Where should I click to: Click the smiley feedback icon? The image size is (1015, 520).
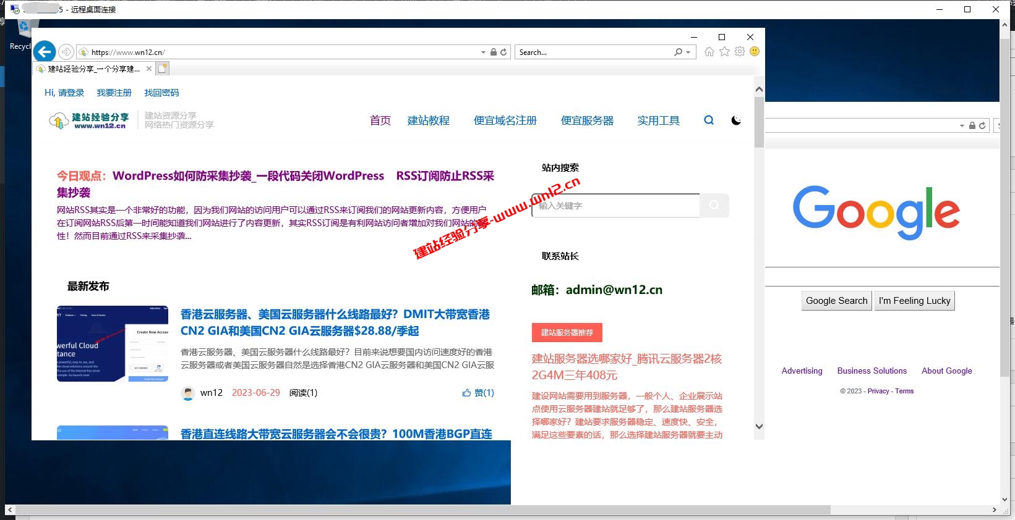[x=755, y=52]
